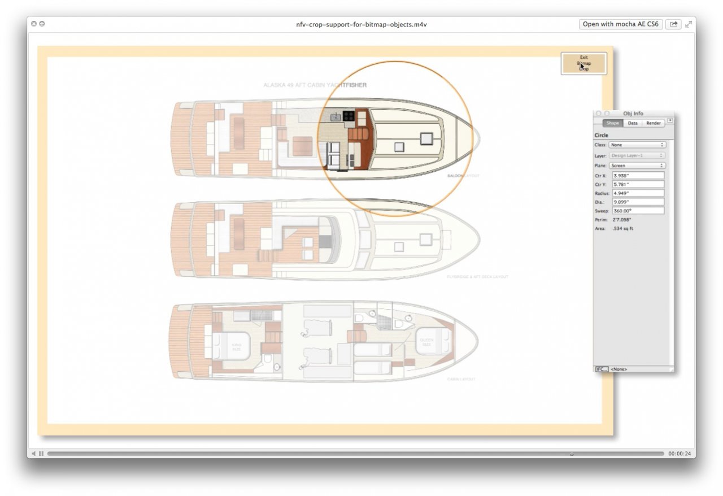The image size is (723, 496).
Task: Click the ALASKA 49 AFT CABIN YACHTFISHER title
Action: click(x=315, y=85)
